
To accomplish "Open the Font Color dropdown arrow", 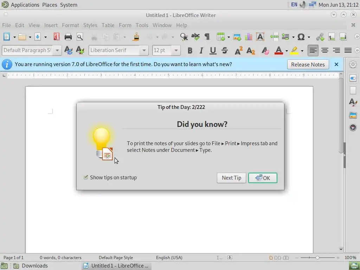I will tap(287, 51).
